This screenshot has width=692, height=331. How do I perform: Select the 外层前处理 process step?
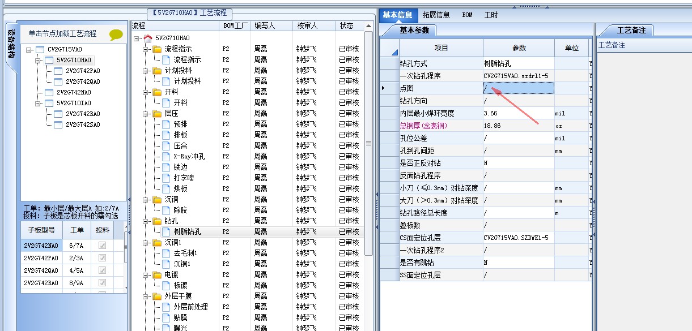pos(190,307)
